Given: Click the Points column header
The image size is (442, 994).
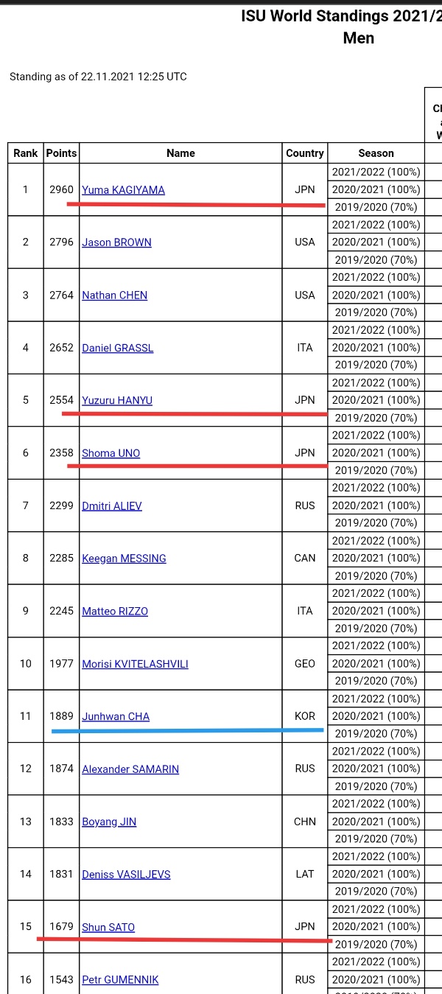Looking at the screenshot, I should pyautogui.click(x=61, y=153).
